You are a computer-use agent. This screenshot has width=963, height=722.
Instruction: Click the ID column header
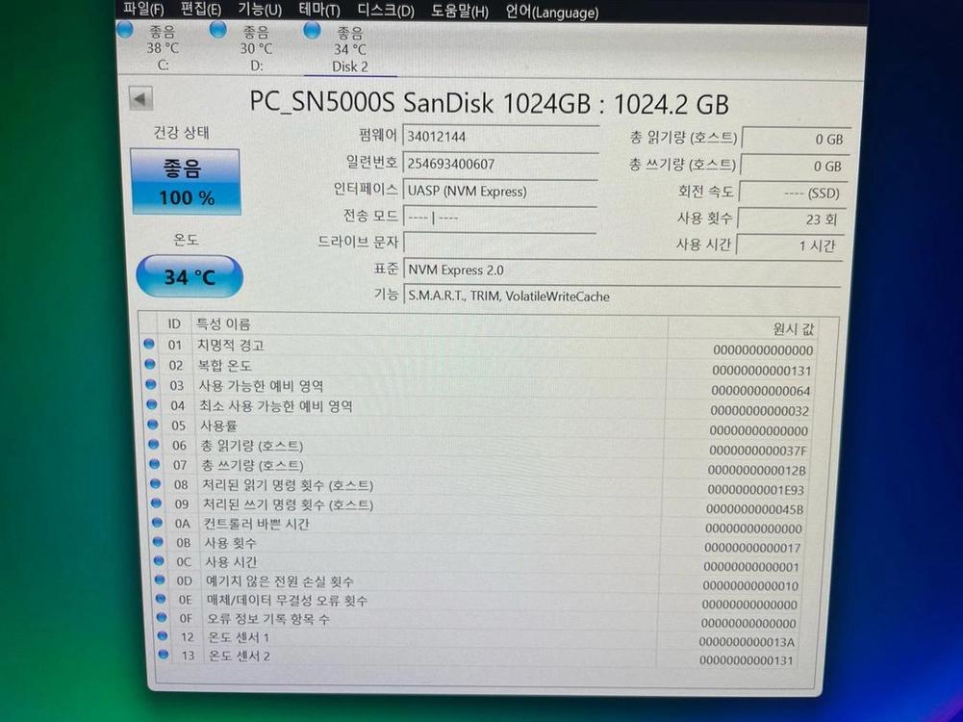(174, 323)
